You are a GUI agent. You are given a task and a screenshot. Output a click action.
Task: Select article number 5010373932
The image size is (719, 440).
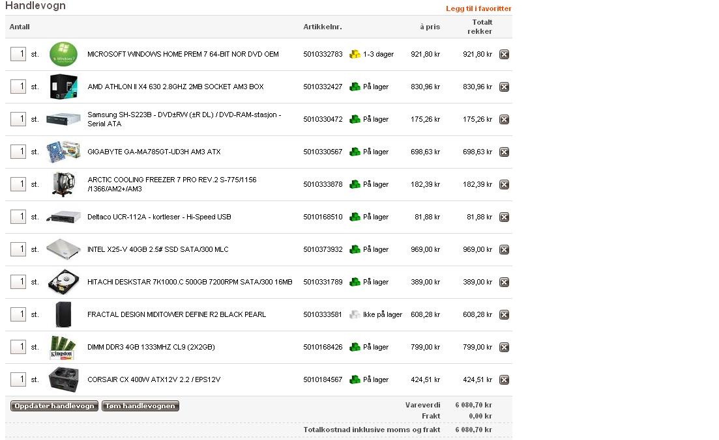(323, 249)
